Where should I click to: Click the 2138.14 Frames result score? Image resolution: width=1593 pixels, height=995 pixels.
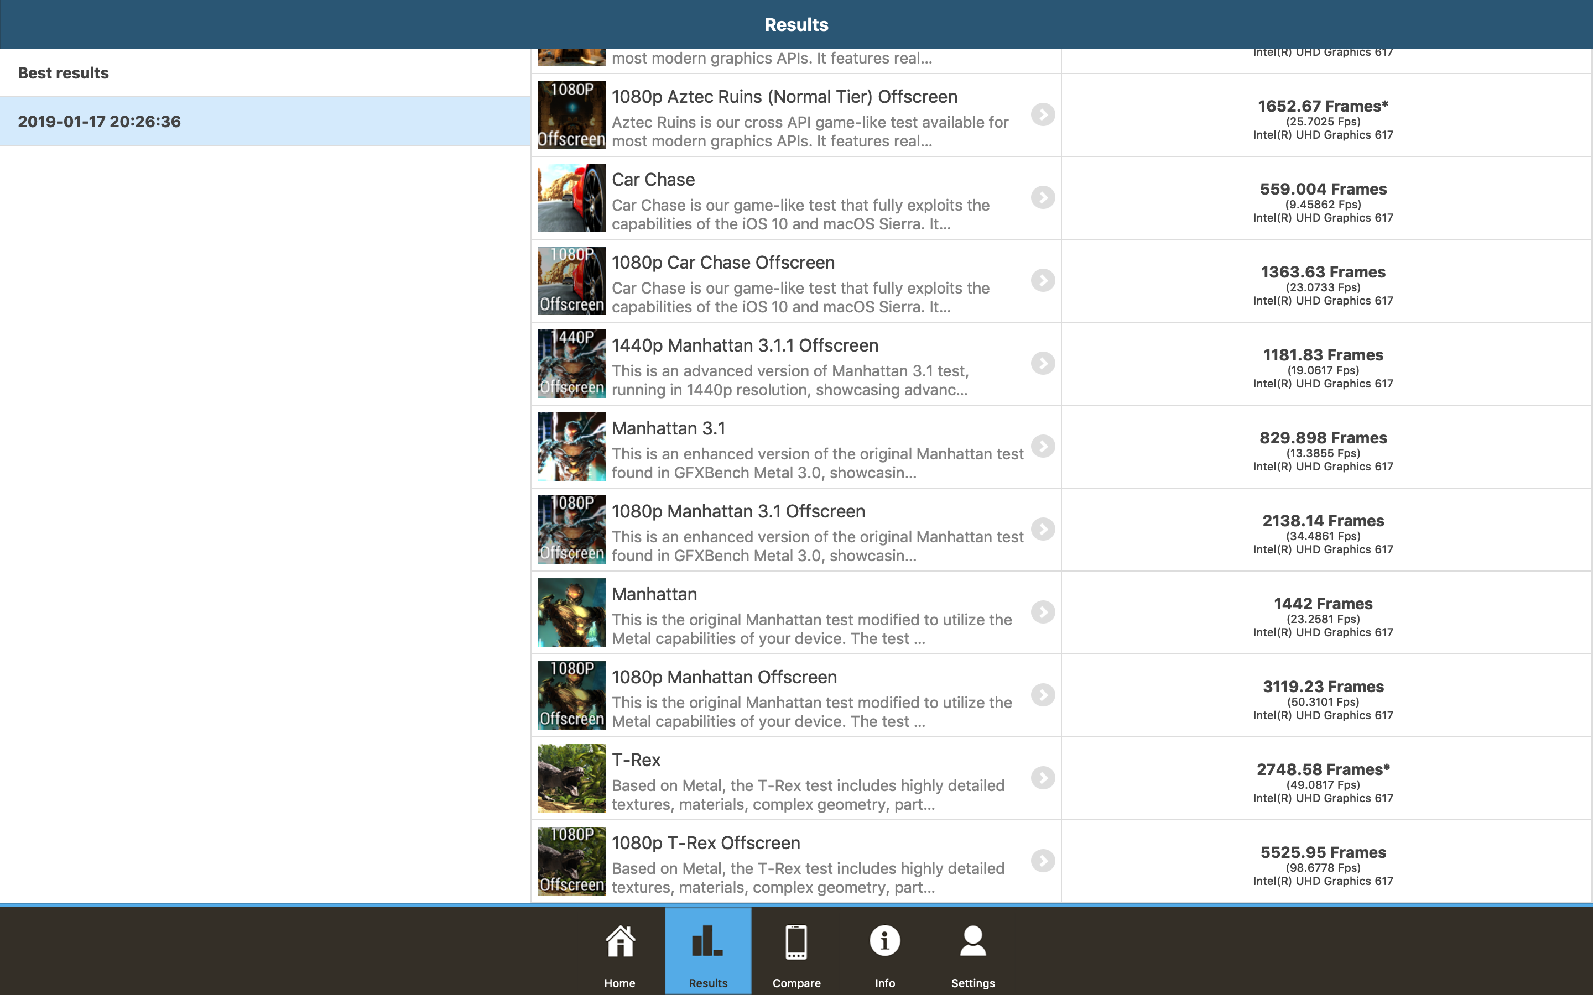(1323, 521)
